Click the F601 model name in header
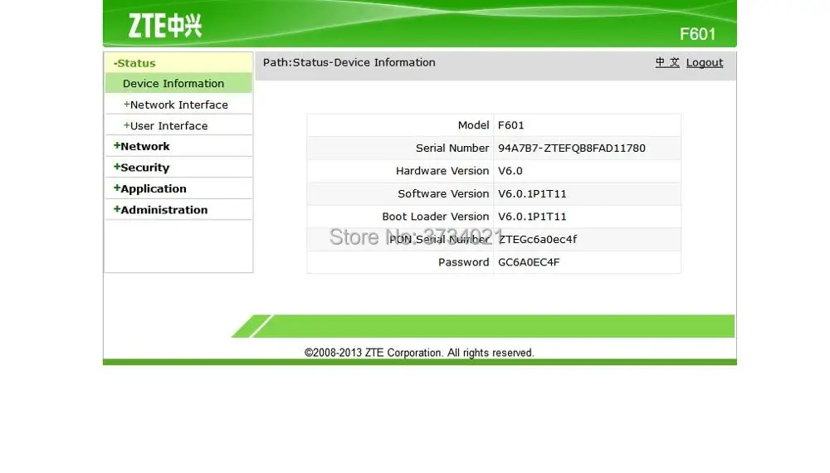Image resolution: width=830 pixels, height=473 pixels. 698,34
